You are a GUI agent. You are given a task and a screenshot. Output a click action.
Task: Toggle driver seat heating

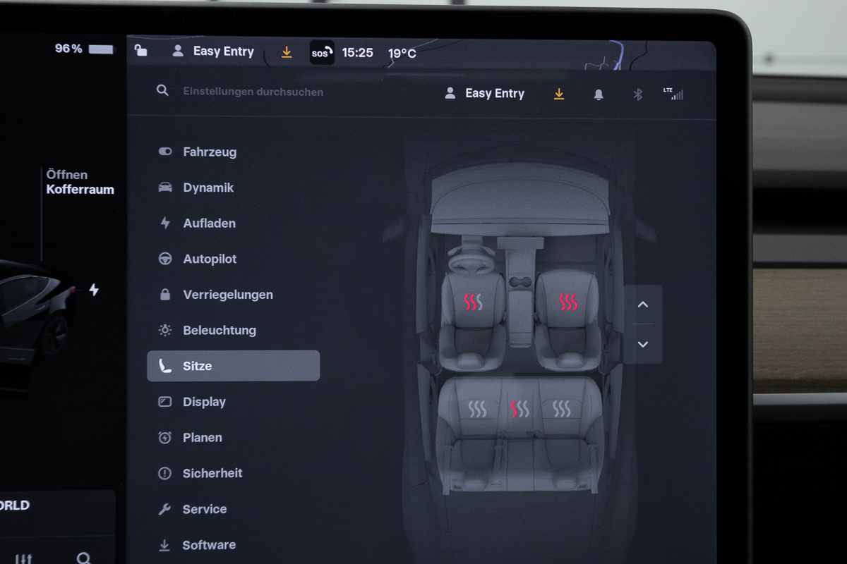point(473,302)
